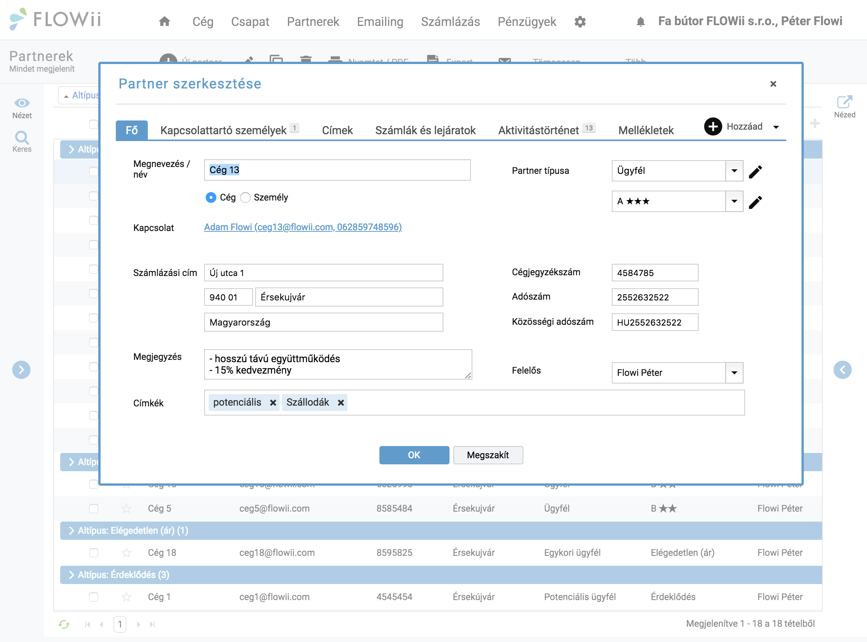Open Számlázás menu
Viewport: 867px width, 642px height.
coord(450,22)
